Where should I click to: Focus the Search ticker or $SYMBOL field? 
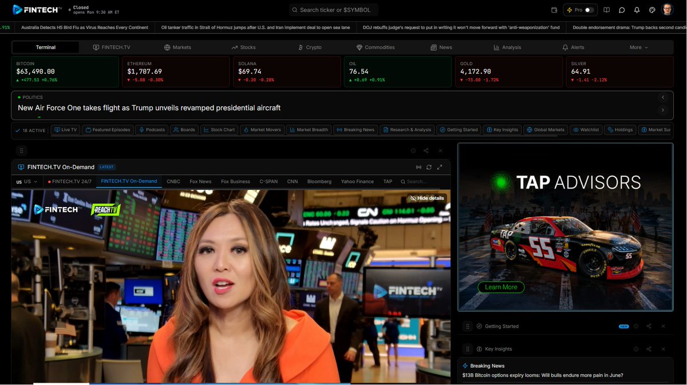(x=333, y=10)
